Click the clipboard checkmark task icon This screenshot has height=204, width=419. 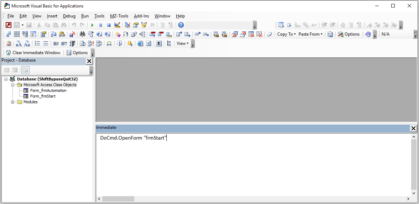(x=9, y=43)
